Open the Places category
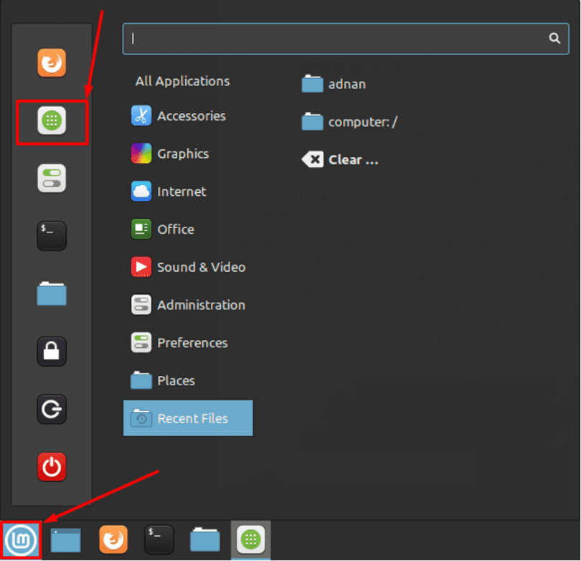The width and height of the screenshot is (581, 561). [x=163, y=380]
